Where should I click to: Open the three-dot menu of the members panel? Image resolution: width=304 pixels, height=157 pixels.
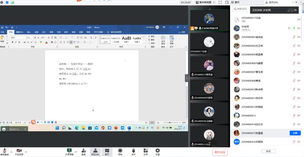293,2
